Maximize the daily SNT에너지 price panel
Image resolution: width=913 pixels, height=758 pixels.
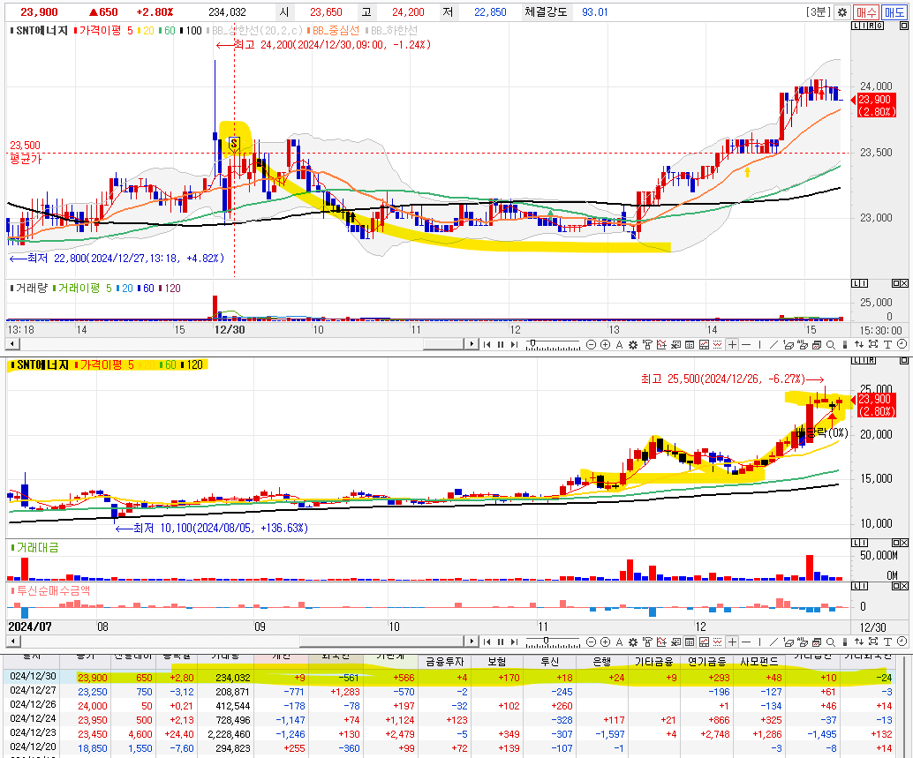pos(903,361)
